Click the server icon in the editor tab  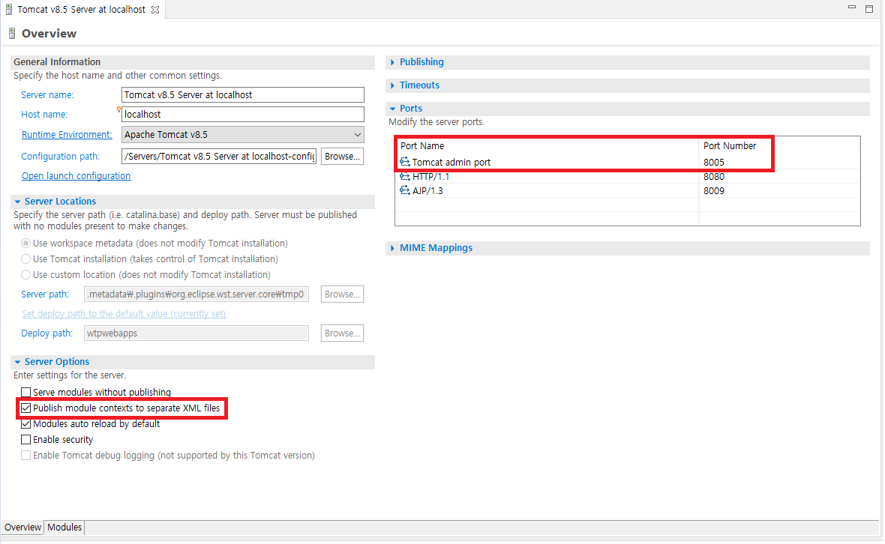[8, 10]
